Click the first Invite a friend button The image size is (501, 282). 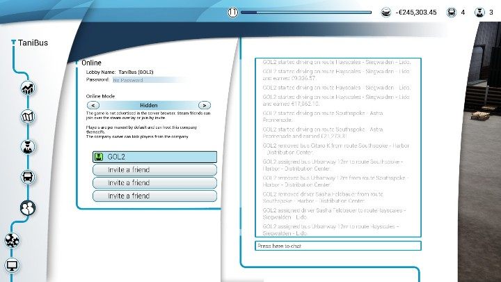(154, 170)
